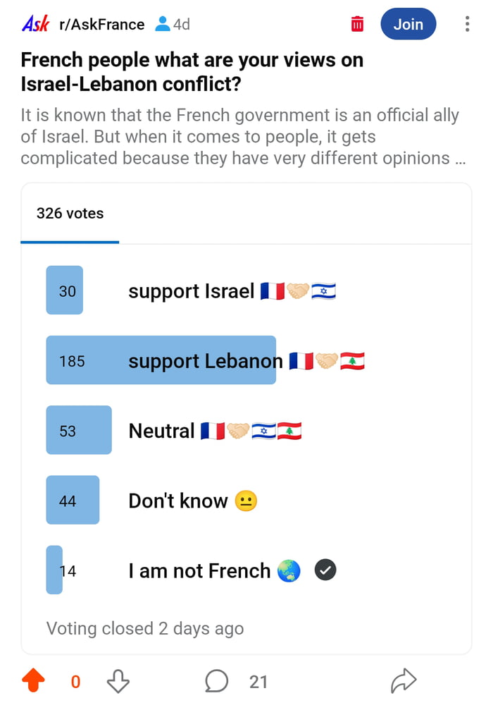Delete the post with the trash icon
The height and width of the screenshot is (710, 493).
click(x=357, y=23)
